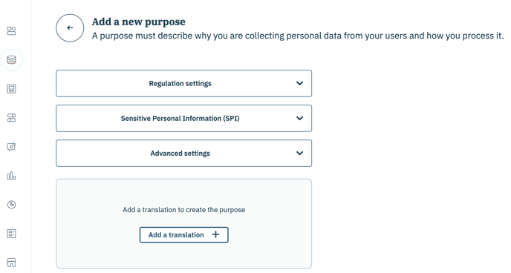Open the checklist form icon in sidebar
The width and height of the screenshot is (511, 273).
point(11,234)
